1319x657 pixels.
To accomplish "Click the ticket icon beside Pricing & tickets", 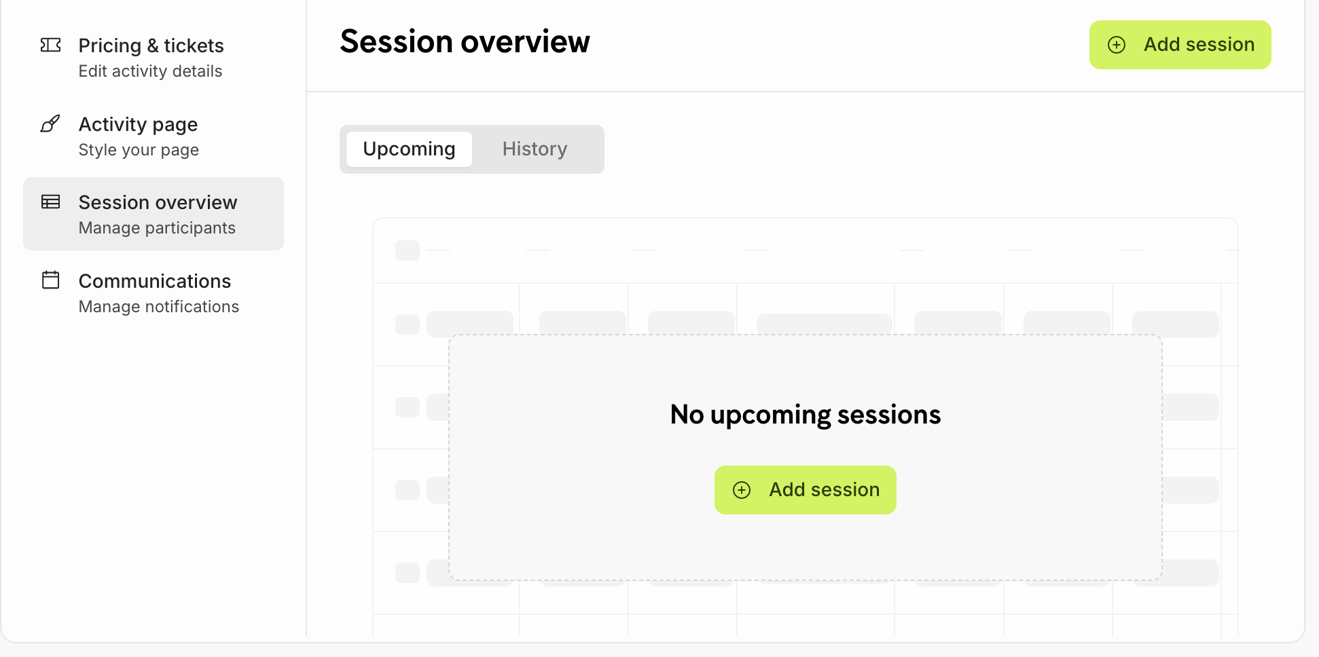I will tap(51, 45).
